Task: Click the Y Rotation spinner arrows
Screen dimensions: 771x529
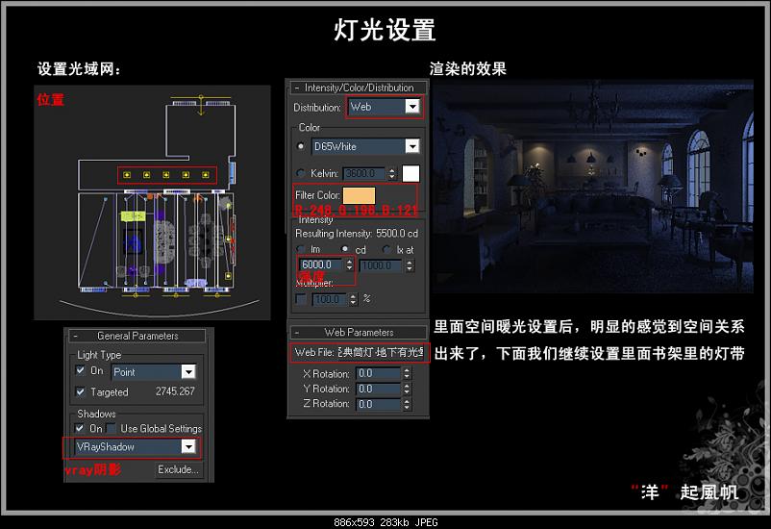Action: pos(407,389)
